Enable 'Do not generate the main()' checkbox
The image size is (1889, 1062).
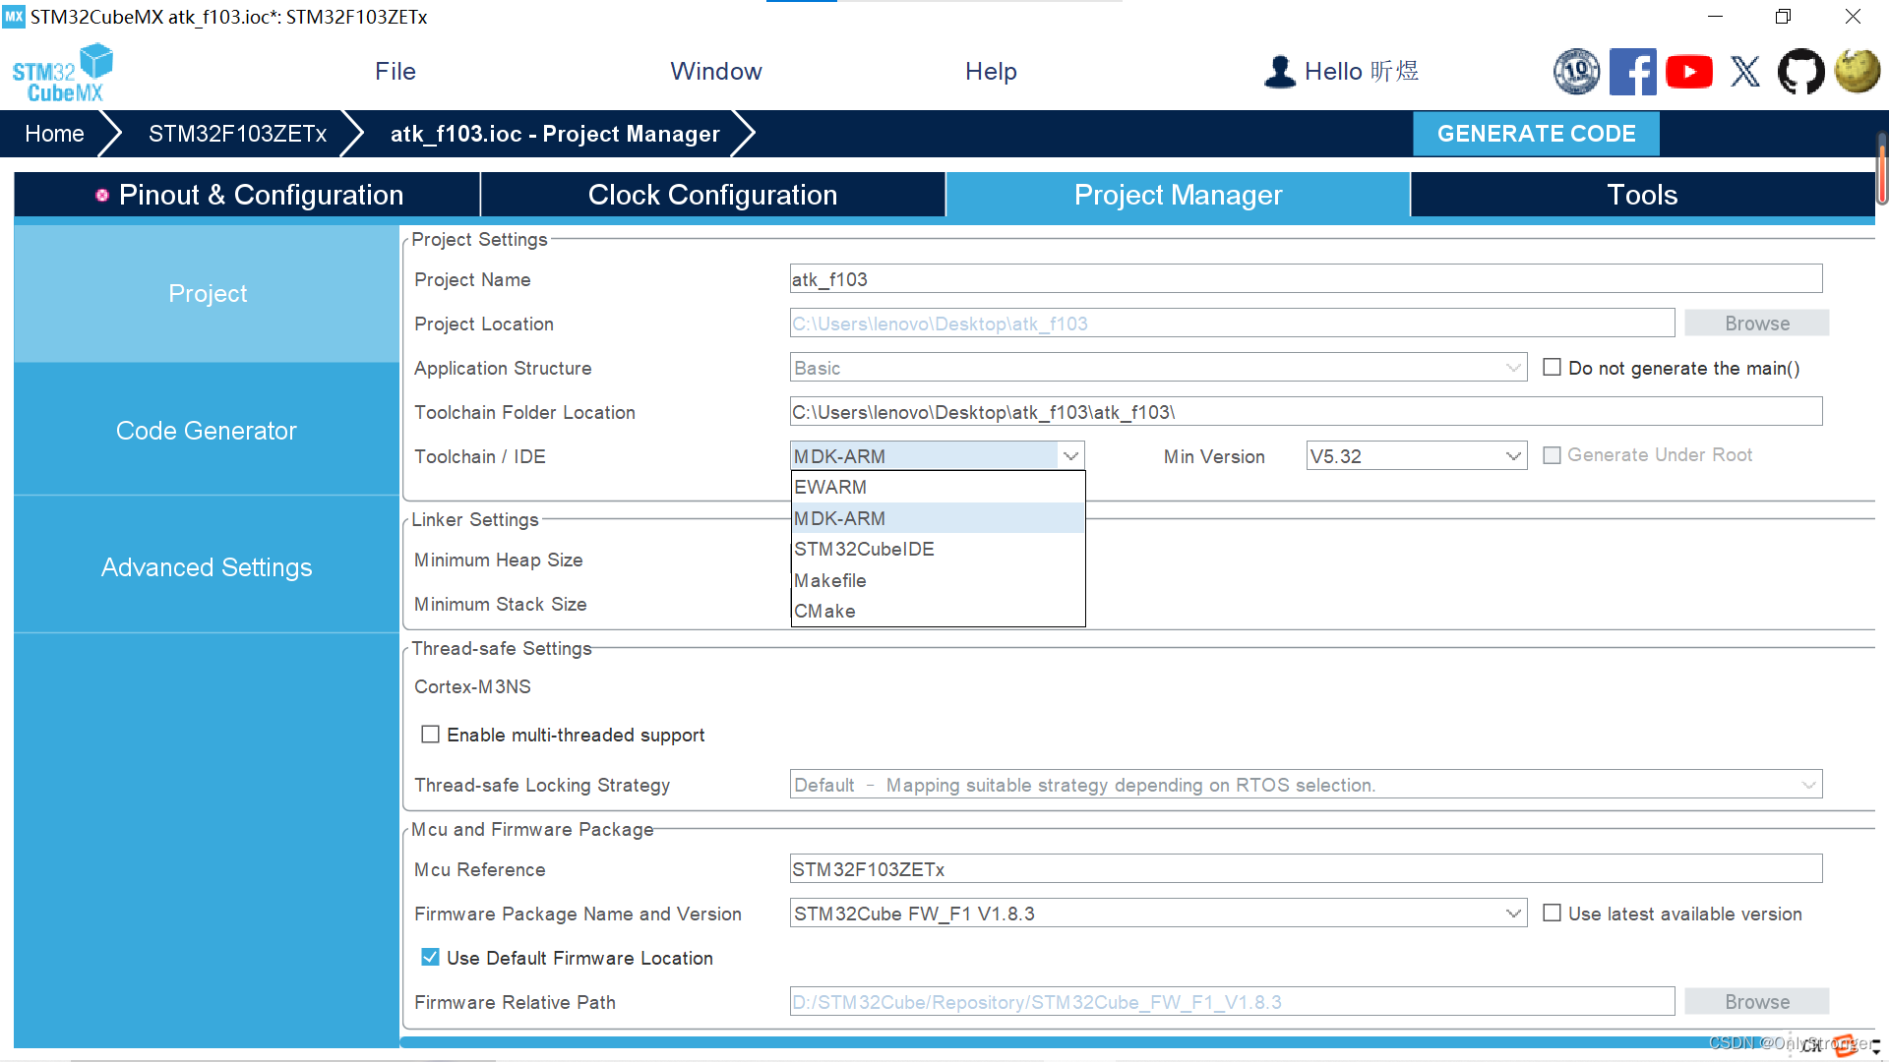click(1553, 368)
